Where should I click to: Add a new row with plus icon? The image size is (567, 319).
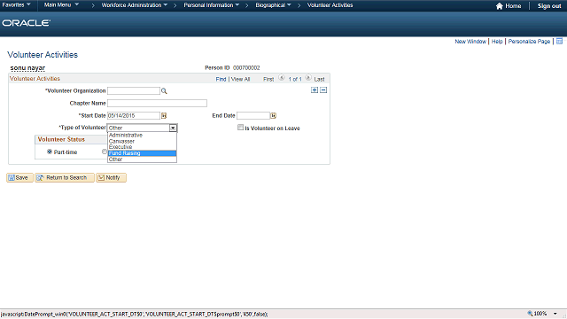coord(315,90)
